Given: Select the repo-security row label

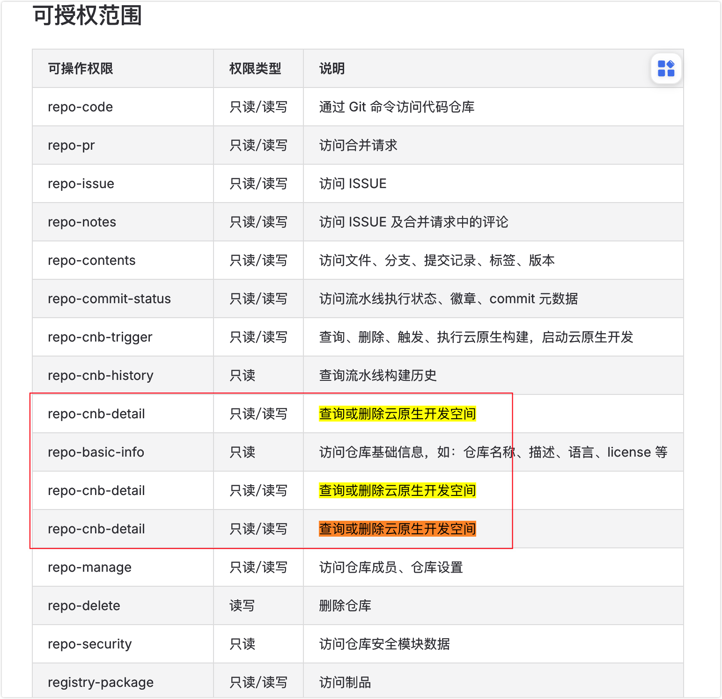Looking at the screenshot, I should (x=89, y=644).
